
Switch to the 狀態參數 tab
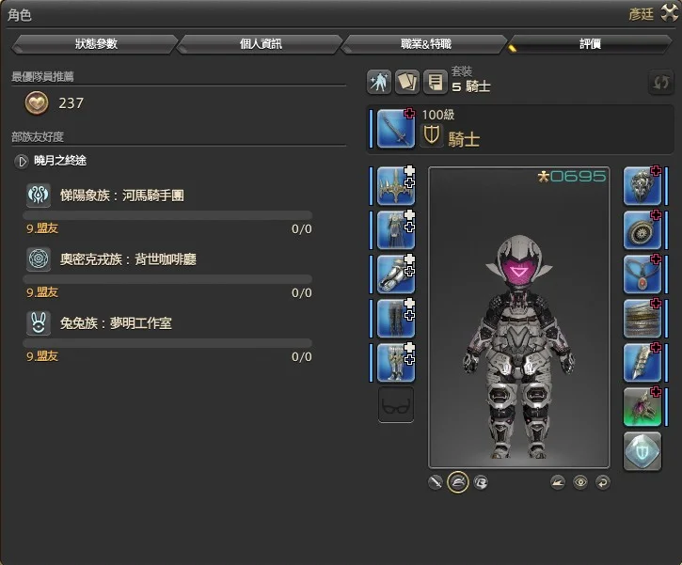click(x=96, y=44)
